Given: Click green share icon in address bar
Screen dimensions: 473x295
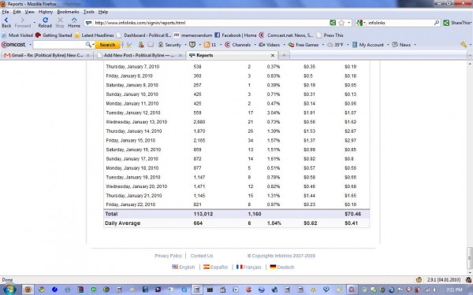Looking at the screenshot, I should 333,23.
